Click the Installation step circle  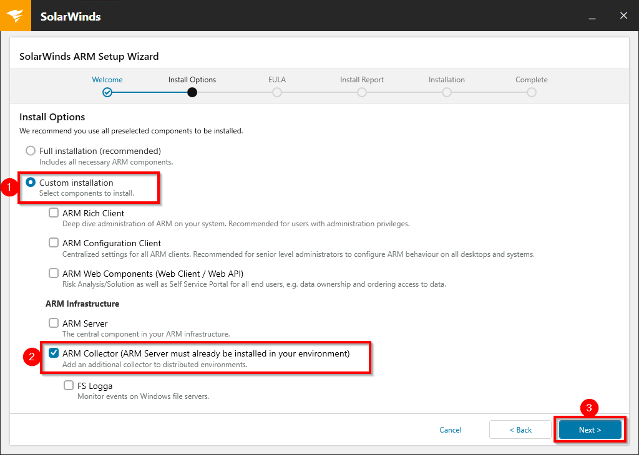447,92
